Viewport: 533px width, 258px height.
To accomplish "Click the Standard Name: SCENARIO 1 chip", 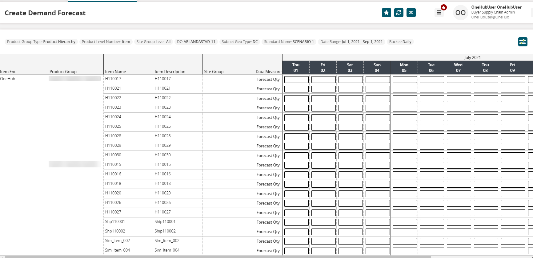I will (x=289, y=42).
